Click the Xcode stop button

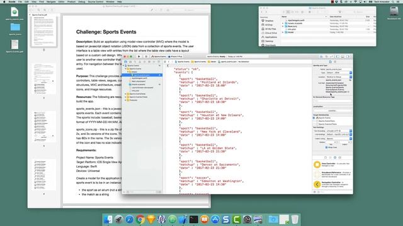(x=146, y=56)
